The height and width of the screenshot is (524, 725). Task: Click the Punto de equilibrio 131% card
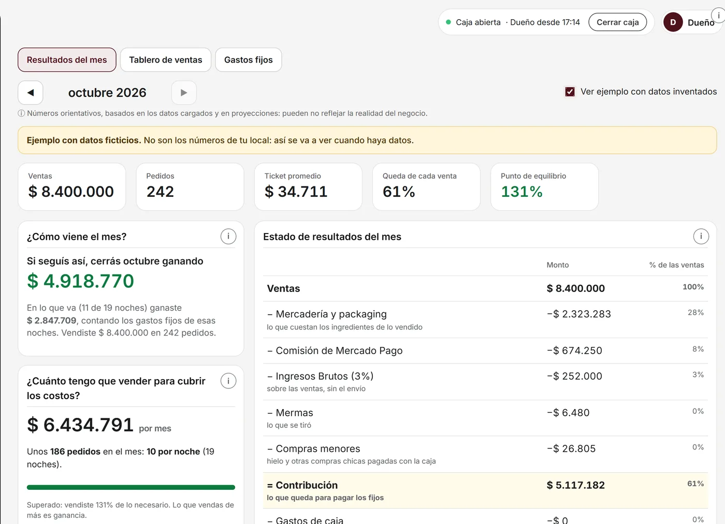click(x=544, y=187)
